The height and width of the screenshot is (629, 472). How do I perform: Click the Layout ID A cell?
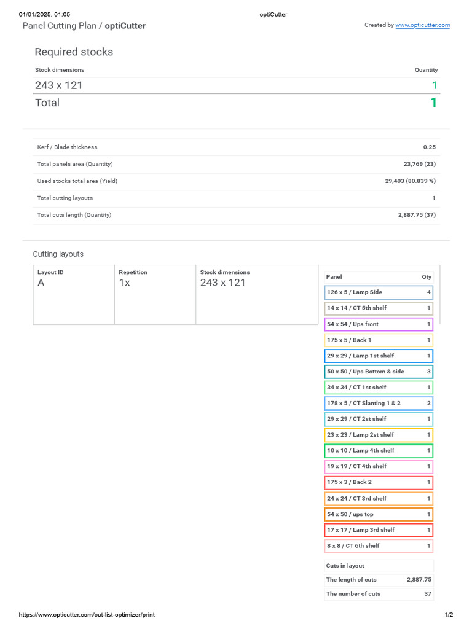pyautogui.click(x=74, y=294)
